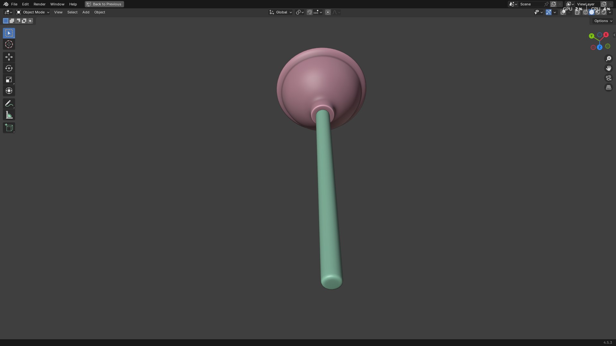The height and width of the screenshot is (346, 616).
Task: Open Object Mode dropdown
Action: click(x=33, y=12)
